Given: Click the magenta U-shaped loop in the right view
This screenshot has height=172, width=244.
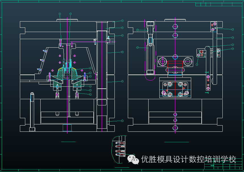Looking at the screenshot, I should point(150,50).
